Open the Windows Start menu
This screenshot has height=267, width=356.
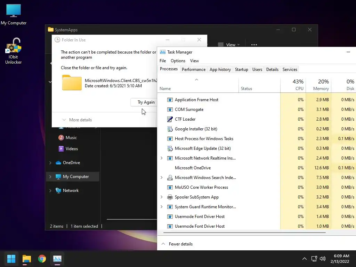coord(11,259)
